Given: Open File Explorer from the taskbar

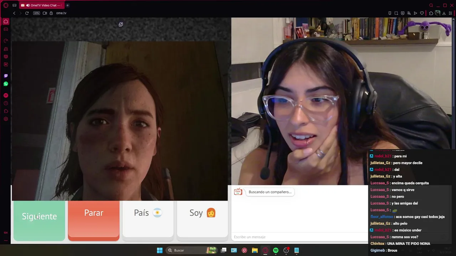Looking at the screenshot, I should (255, 250).
